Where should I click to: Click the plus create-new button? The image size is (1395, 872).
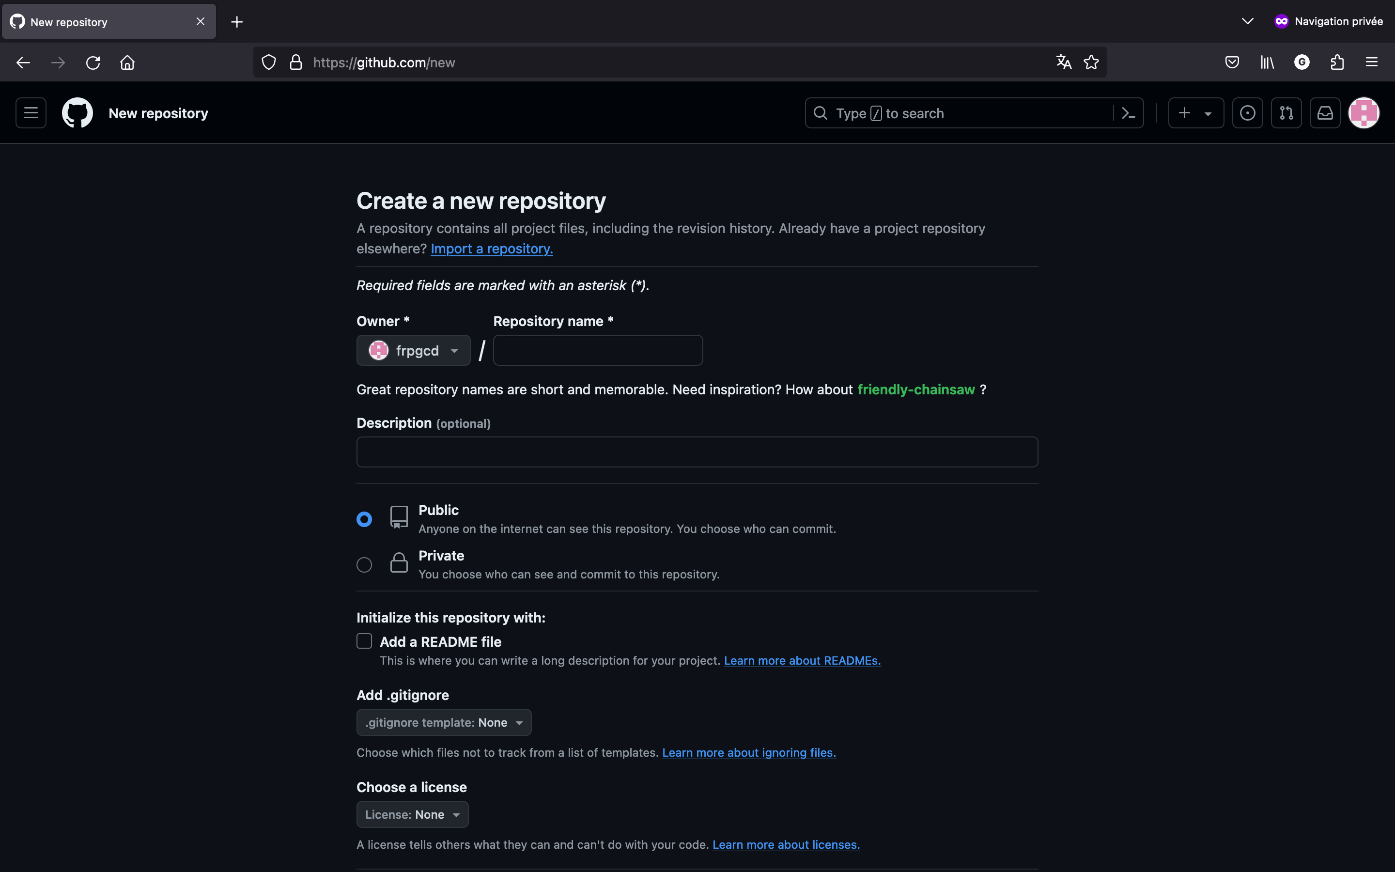pyautogui.click(x=1184, y=113)
